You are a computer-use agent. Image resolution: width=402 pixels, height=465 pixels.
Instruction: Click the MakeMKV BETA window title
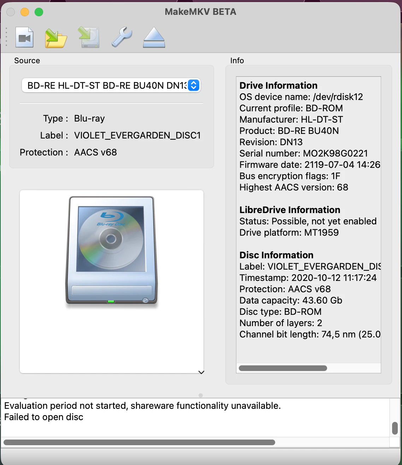pyautogui.click(x=201, y=12)
